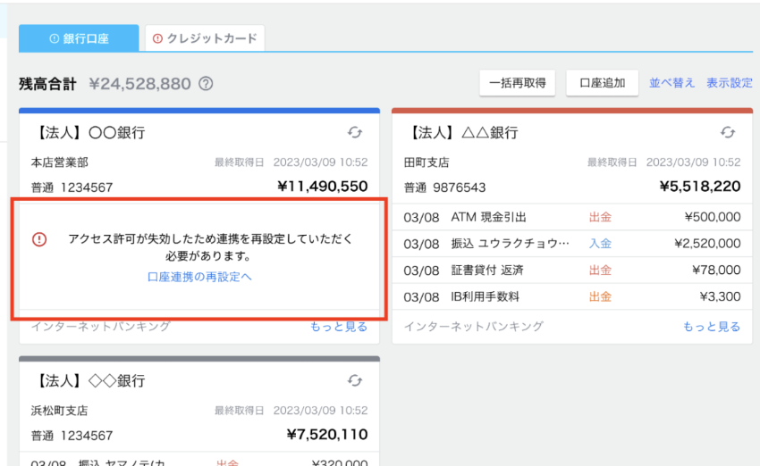Click the balance ¥11,490,550
760x466 pixels.
tap(322, 187)
